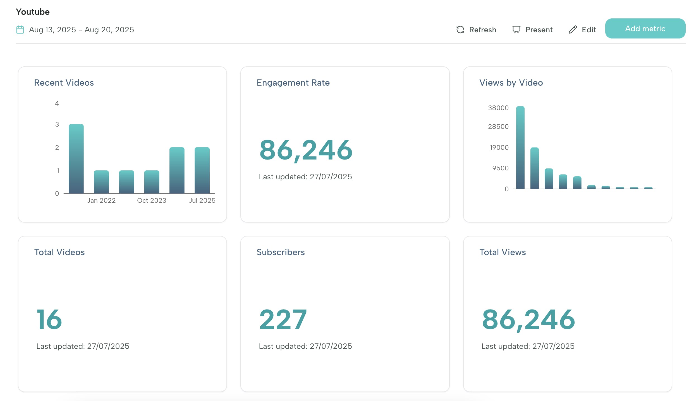Click the Youtube dashboard title
Viewport: 689px width, 401px height.
click(x=33, y=12)
